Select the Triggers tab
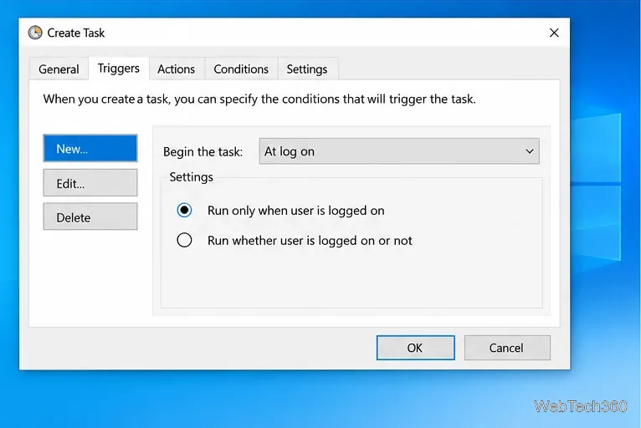 pyautogui.click(x=119, y=69)
